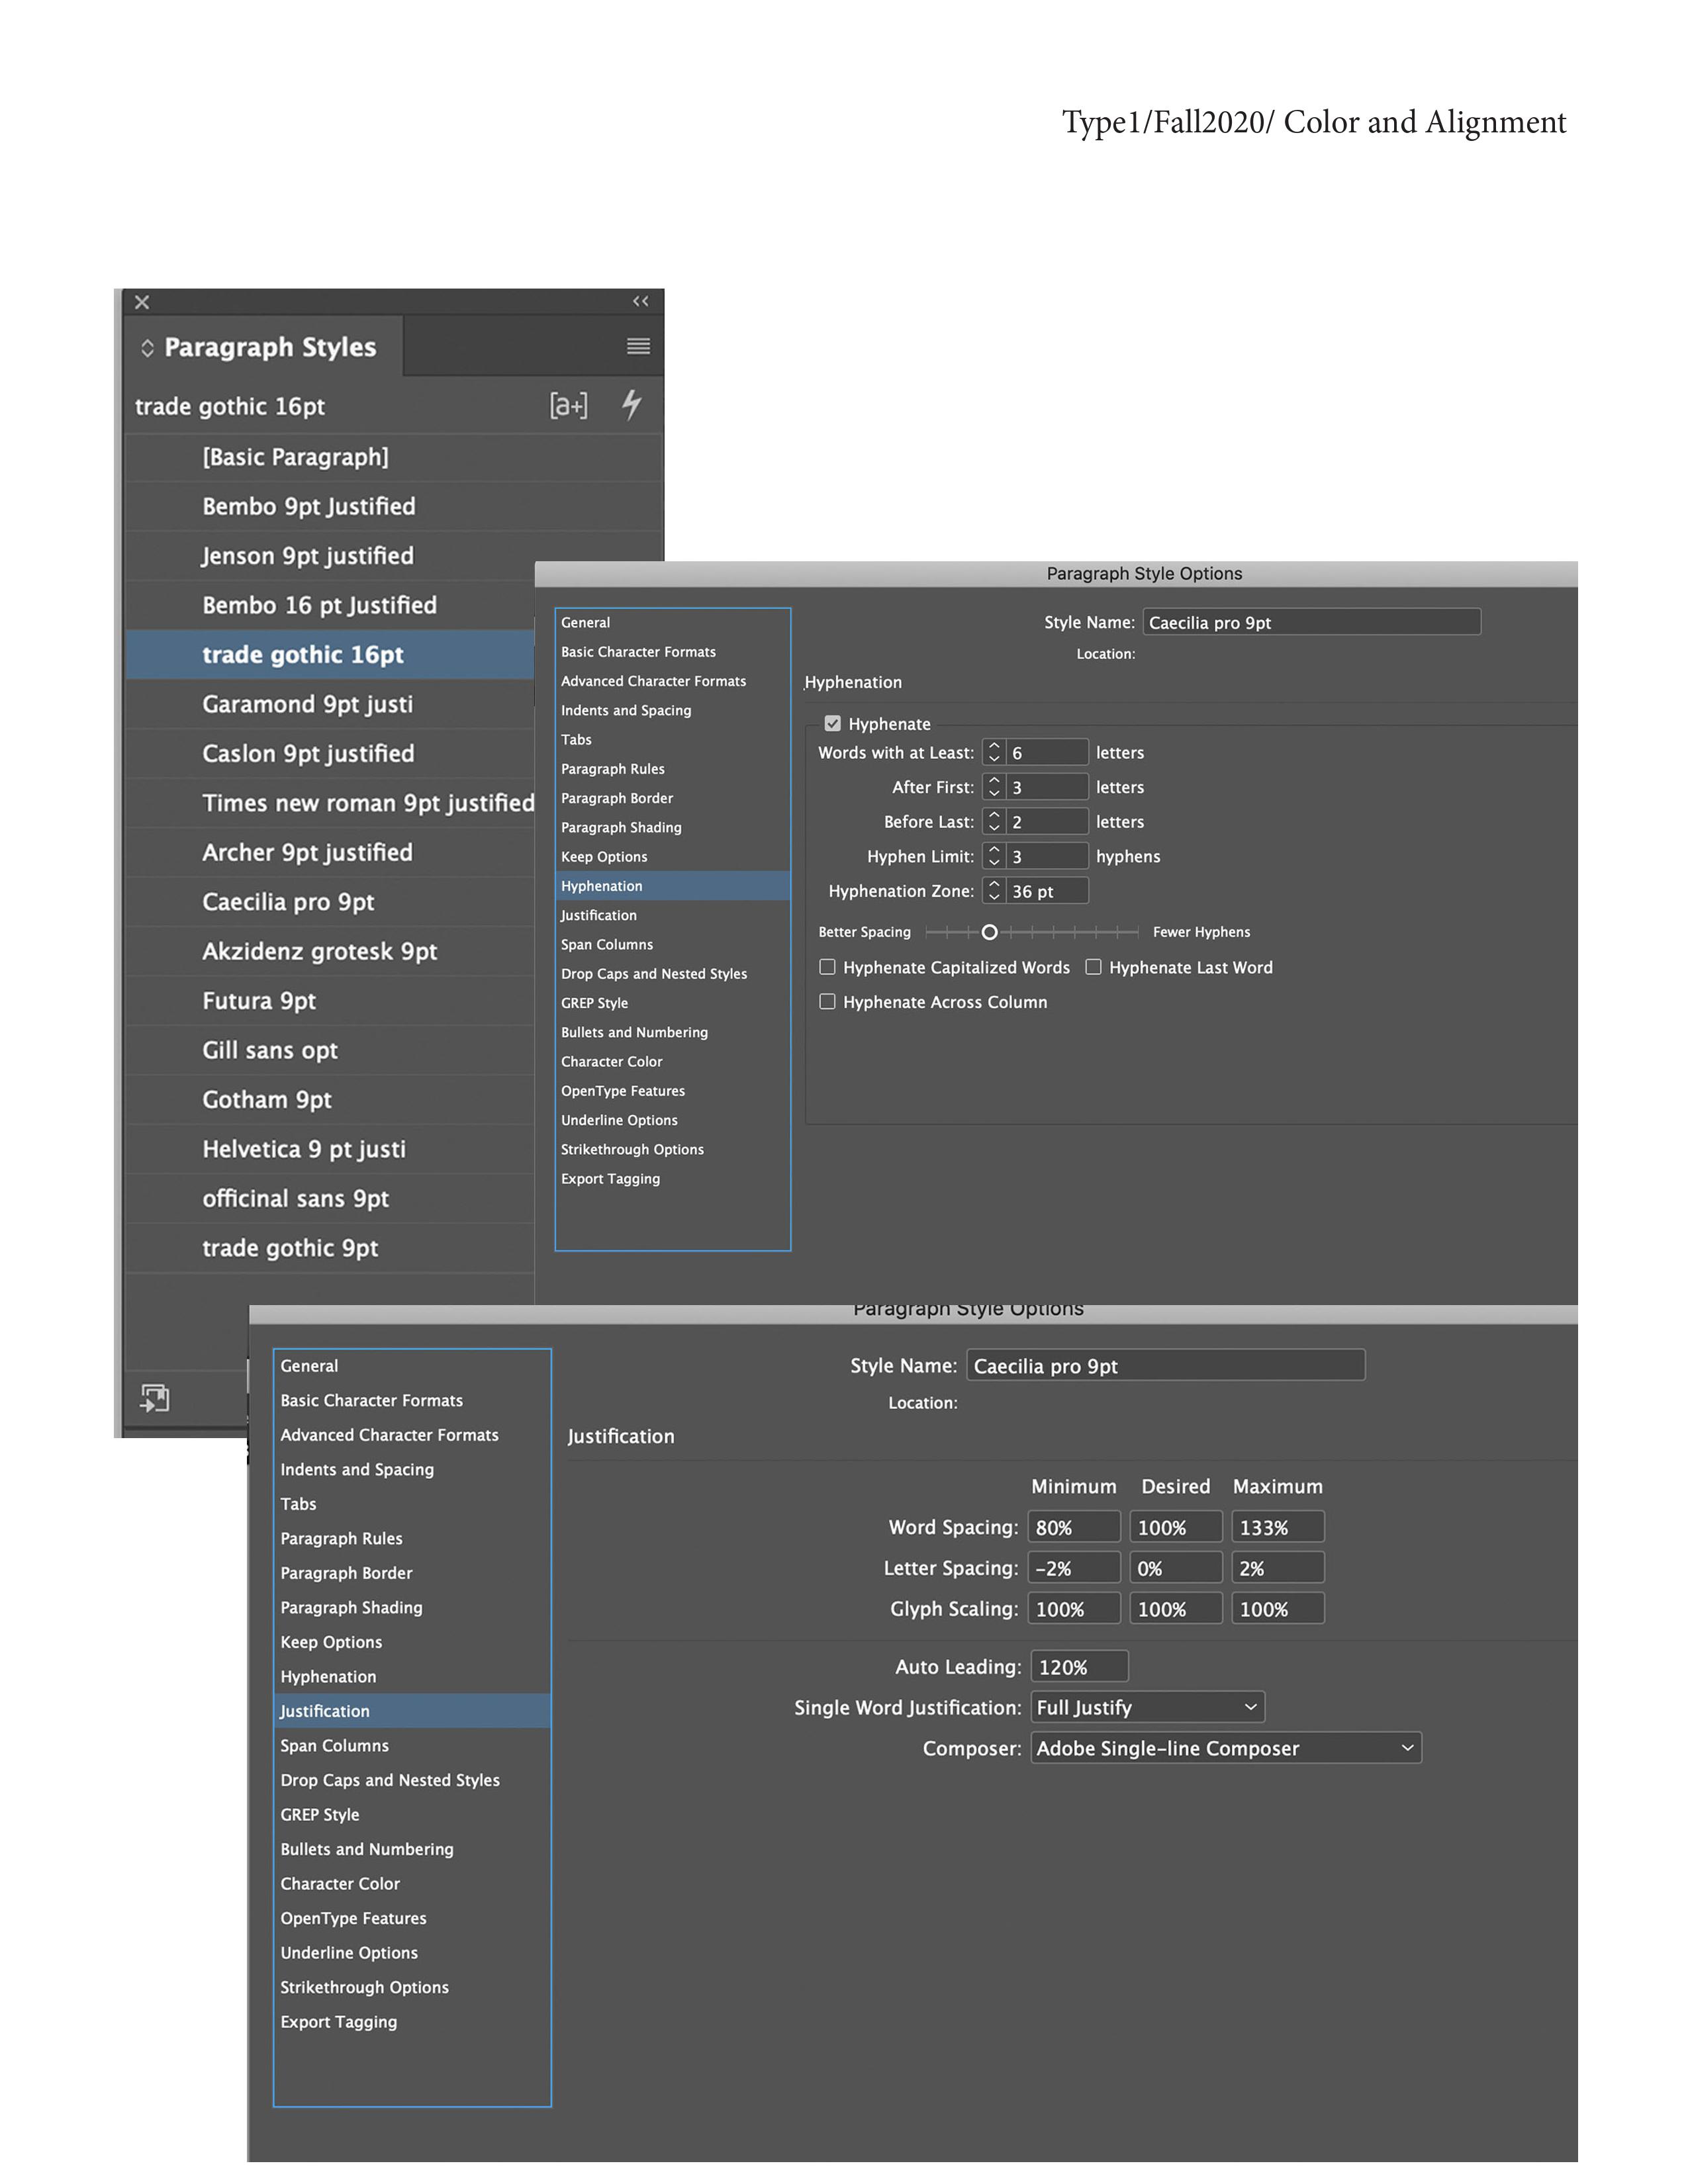This screenshot has width=1688, height=2184.
Task: Enable Hyphenate Last Word checkbox
Action: pyautogui.click(x=1094, y=967)
